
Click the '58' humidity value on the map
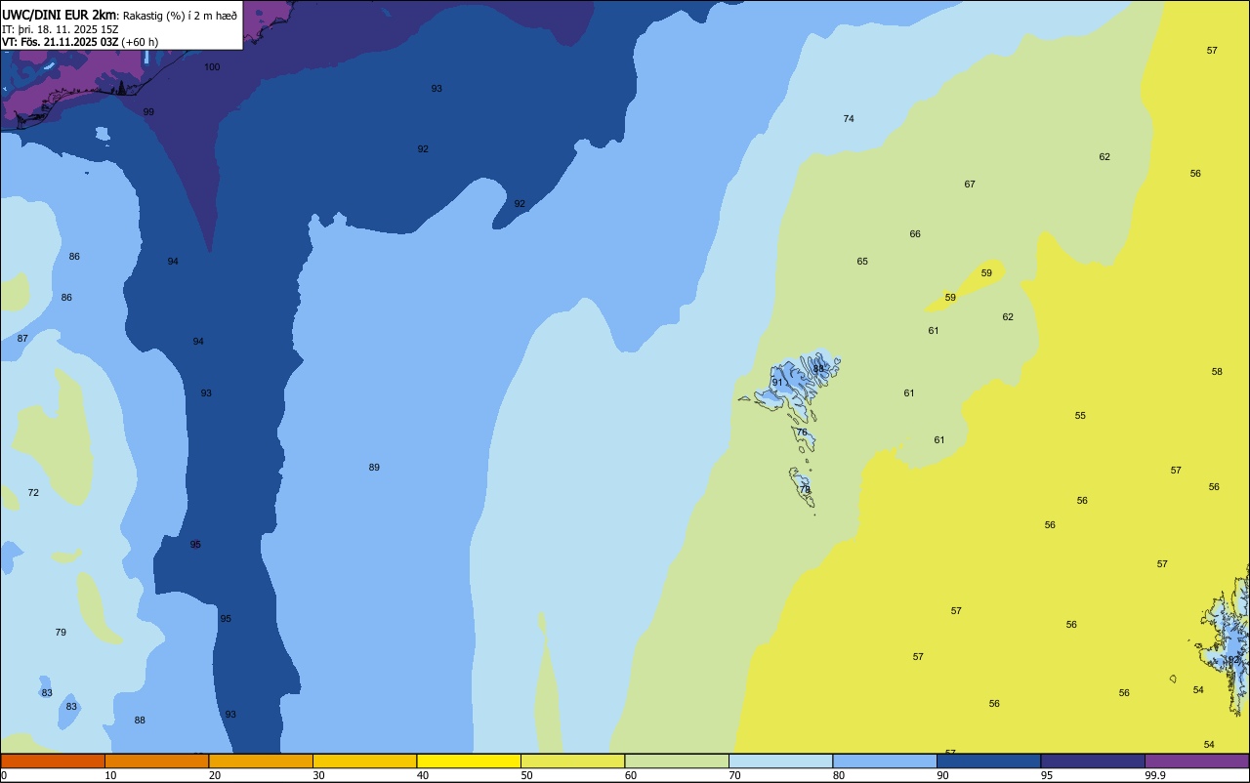click(x=1217, y=371)
